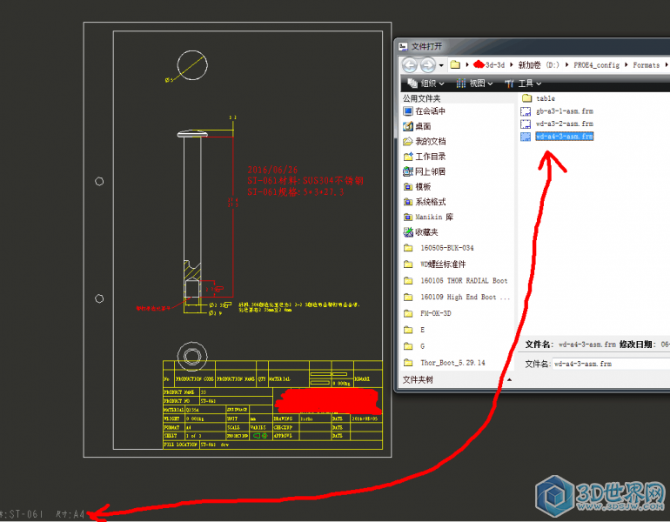The width and height of the screenshot is (670, 522).
Task: Click the FILE LOCATION row in title block
Action: click(272, 445)
